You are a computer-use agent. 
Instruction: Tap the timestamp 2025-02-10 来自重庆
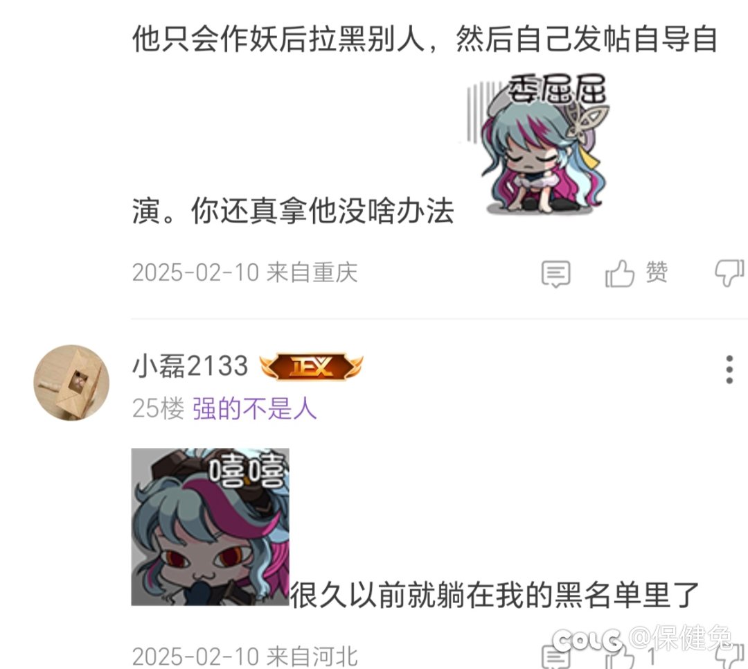point(244,272)
